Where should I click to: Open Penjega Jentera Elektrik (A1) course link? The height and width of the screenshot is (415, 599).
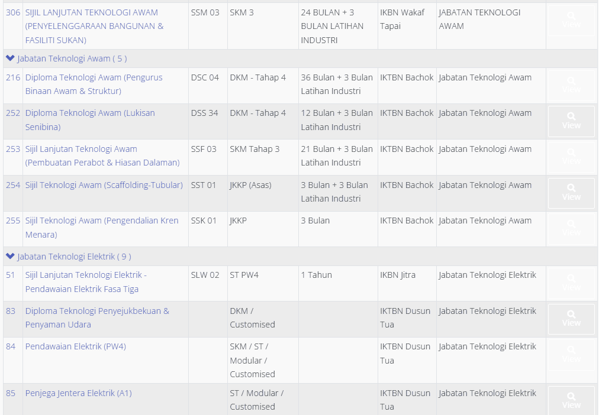pos(78,393)
